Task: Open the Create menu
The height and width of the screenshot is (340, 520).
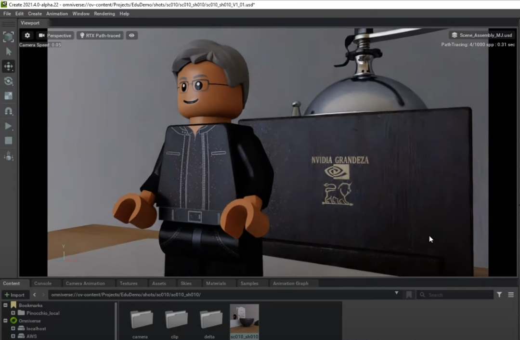Action: [x=35, y=13]
